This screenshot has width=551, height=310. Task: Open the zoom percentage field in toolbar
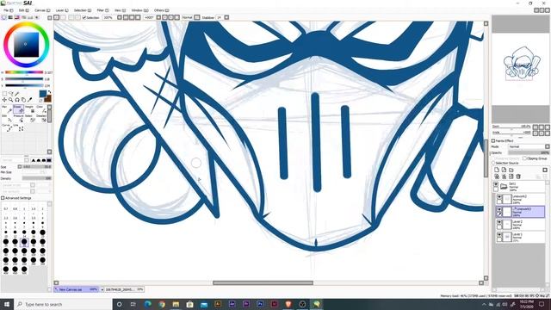coord(109,17)
